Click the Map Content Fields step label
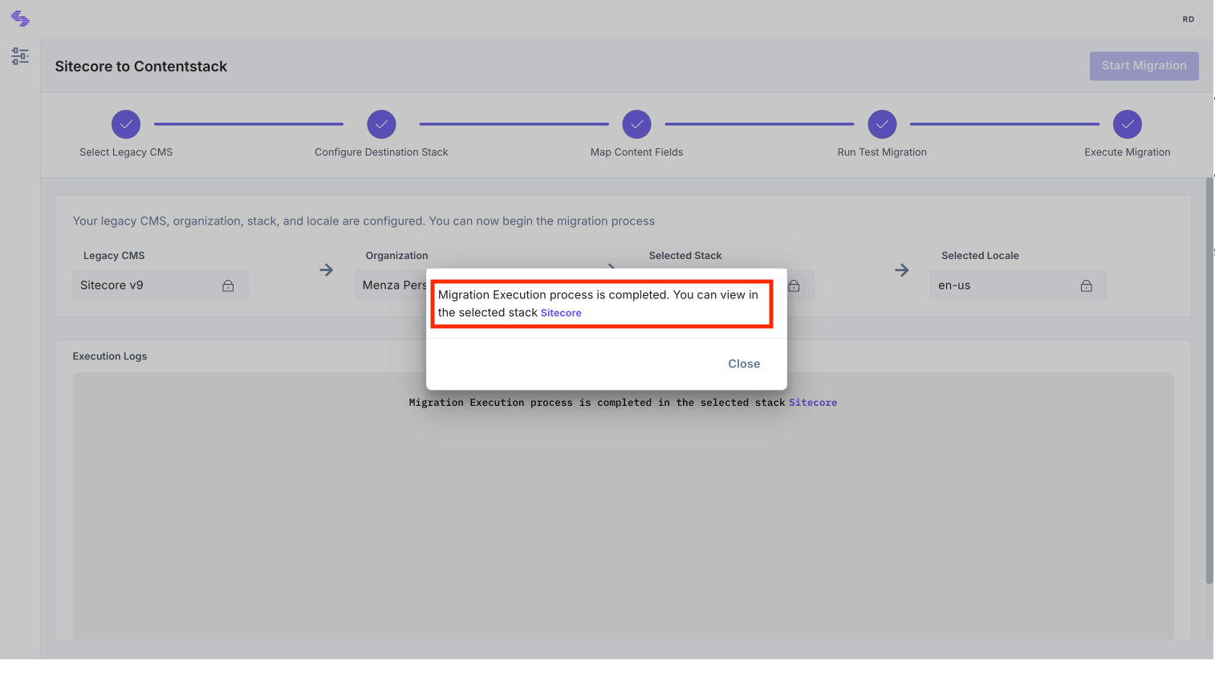 tap(636, 152)
